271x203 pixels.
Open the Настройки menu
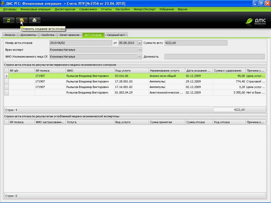tap(123, 9)
